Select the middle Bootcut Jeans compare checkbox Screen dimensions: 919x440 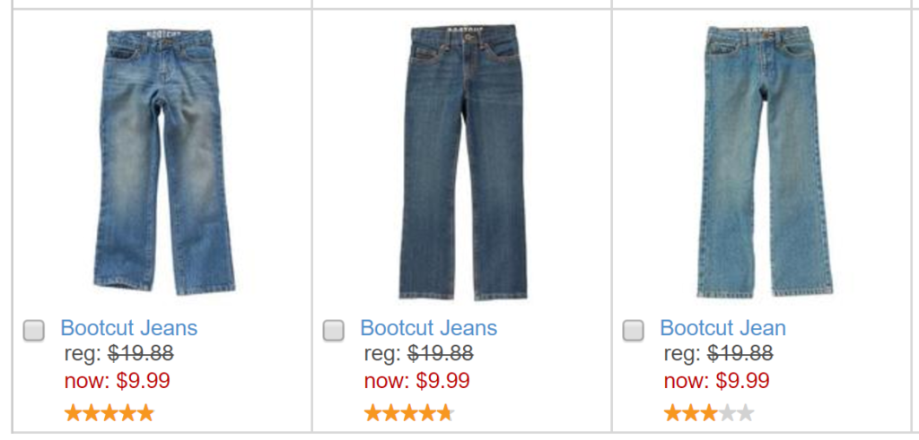[x=334, y=331]
